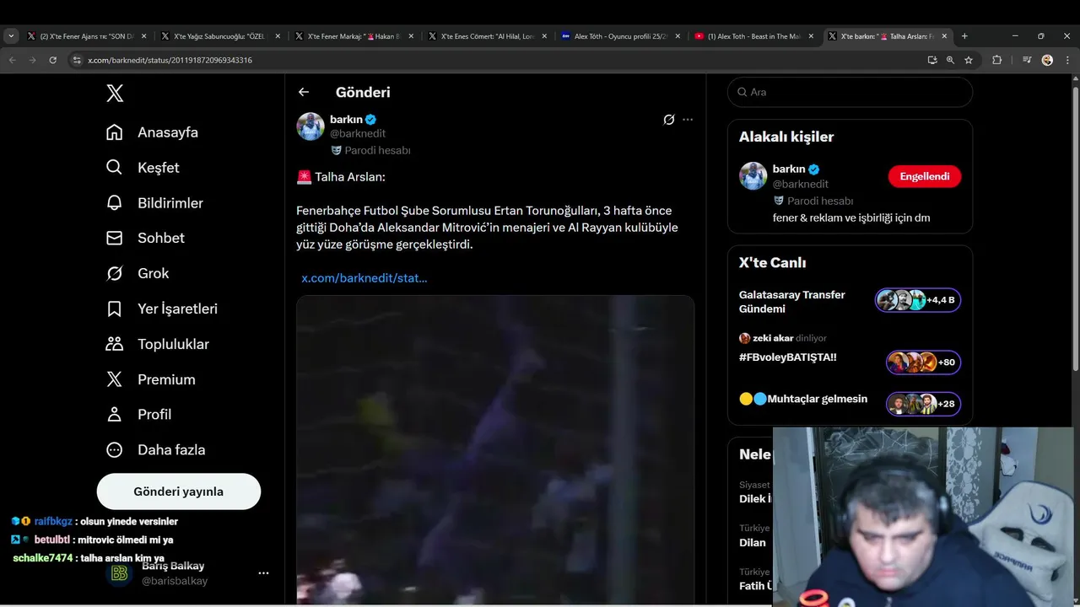Click browser back arrow
This screenshot has width=1080, height=607.
point(12,60)
